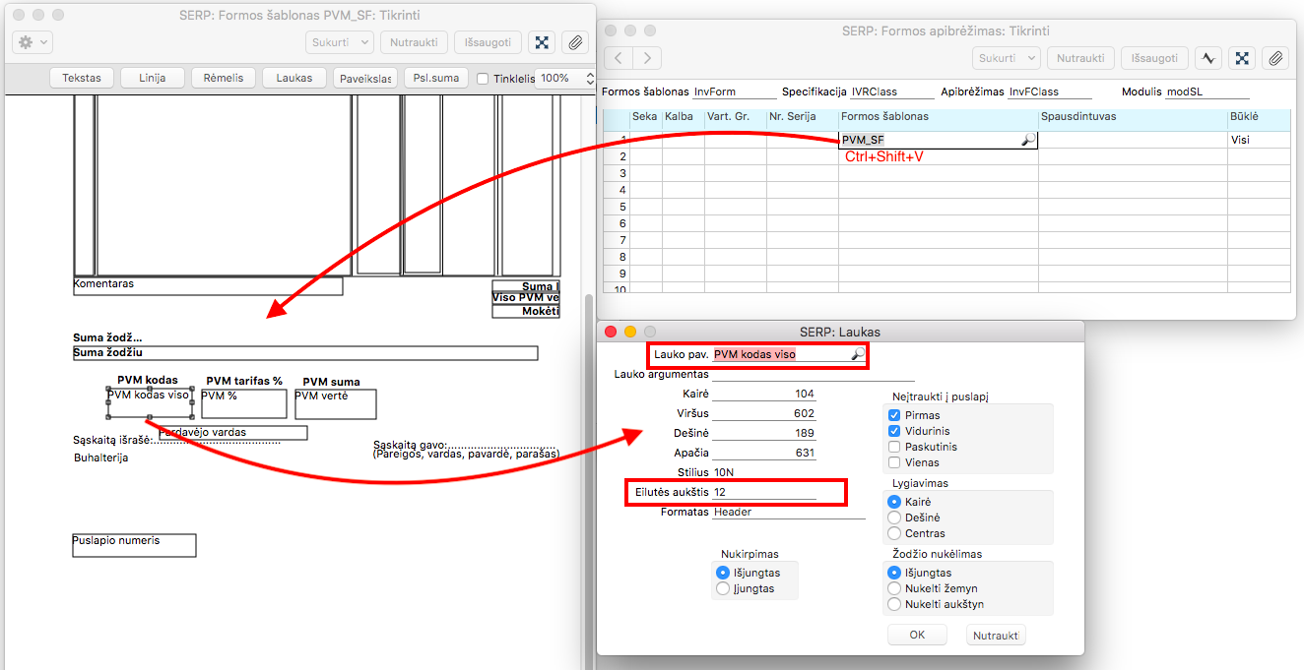Open Sukurti dropdown in Formos šablonas window
This screenshot has height=670, width=1304.
pos(340,42)
